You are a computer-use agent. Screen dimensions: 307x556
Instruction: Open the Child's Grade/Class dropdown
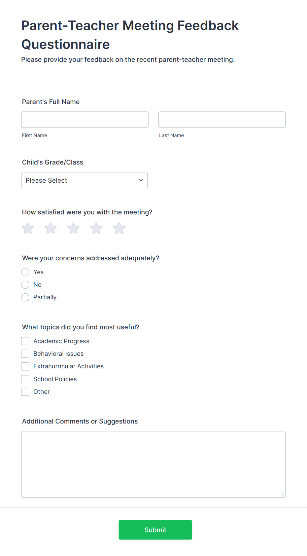click(84, 180)
